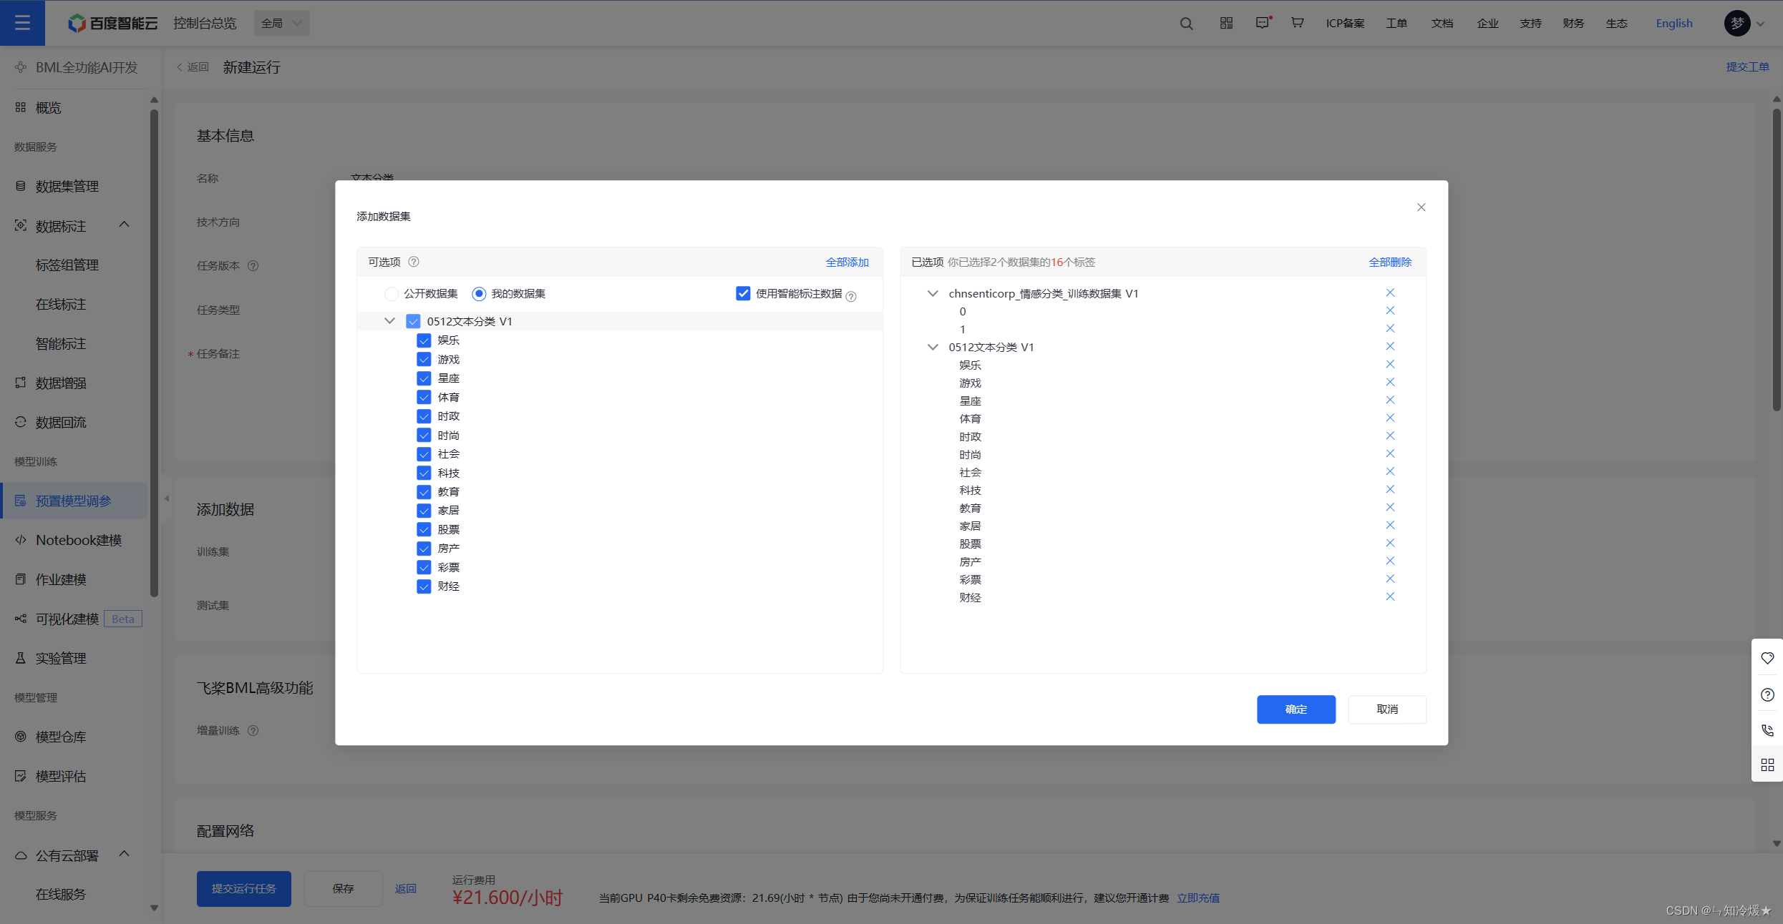Viewport: 1783px width, 924px height.
Task: Collapse 0512文本分类 V1 in selected list
Action: point(932,347)
